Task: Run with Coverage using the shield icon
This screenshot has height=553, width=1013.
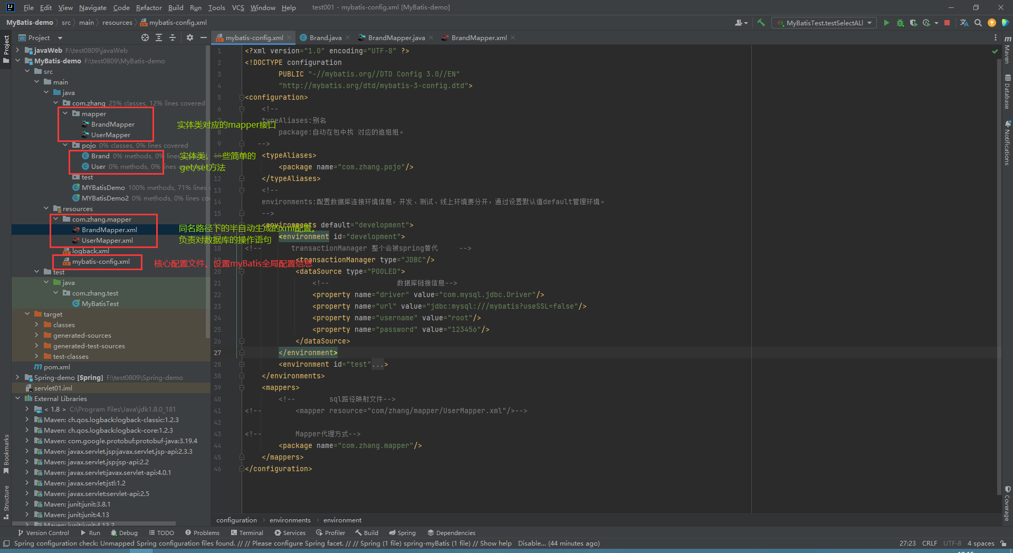Action: (x=913, y=23)
